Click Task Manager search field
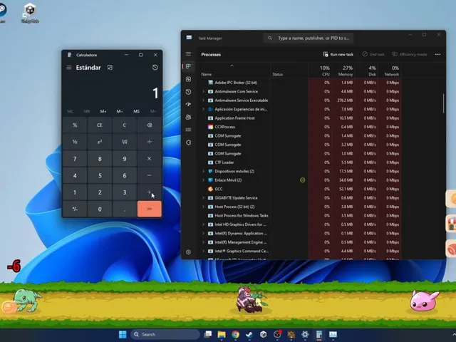Screen dimensions: 456x342 [309, 38]
